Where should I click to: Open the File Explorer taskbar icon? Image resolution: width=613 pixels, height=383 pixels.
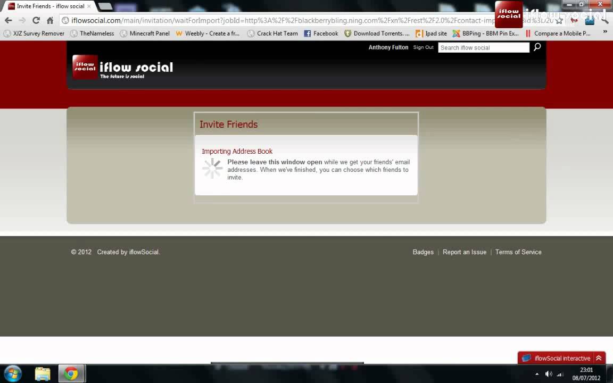pos(42,373)
